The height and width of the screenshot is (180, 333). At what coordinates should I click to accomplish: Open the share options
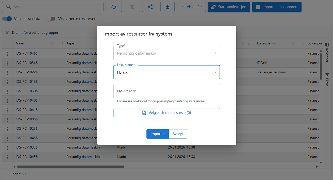[x=150, y=7]
